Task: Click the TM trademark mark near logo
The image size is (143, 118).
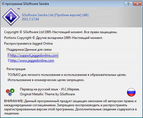Action: 19,9
